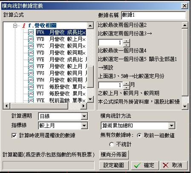Click the chart icon beside VVI 每股營收
Image resolution: width=191 pixels, height=173 pixels.
[x=31, y=87]
